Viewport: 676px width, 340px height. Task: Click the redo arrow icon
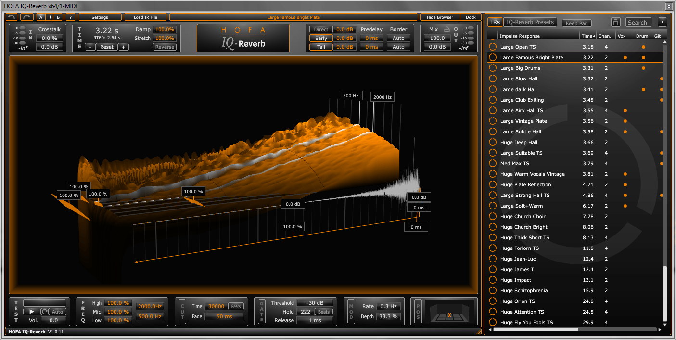[x=26, y=17]
